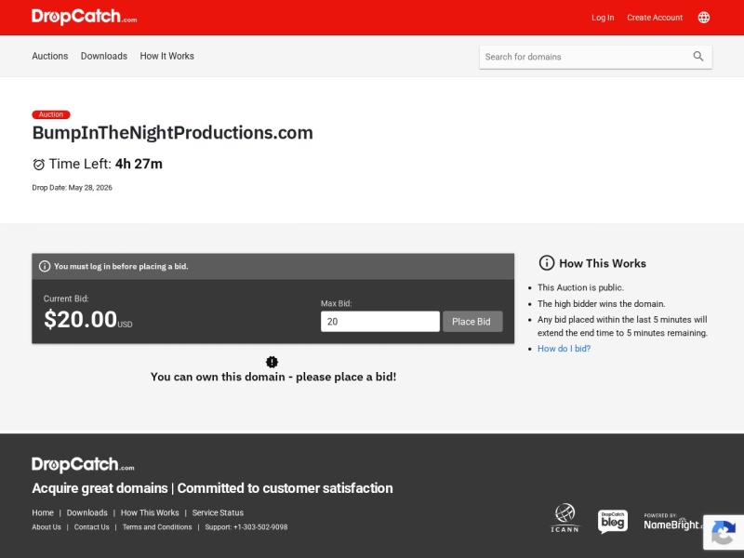744x558 pixels.
Task: Click the footer Home link
Action: point(43,513)
